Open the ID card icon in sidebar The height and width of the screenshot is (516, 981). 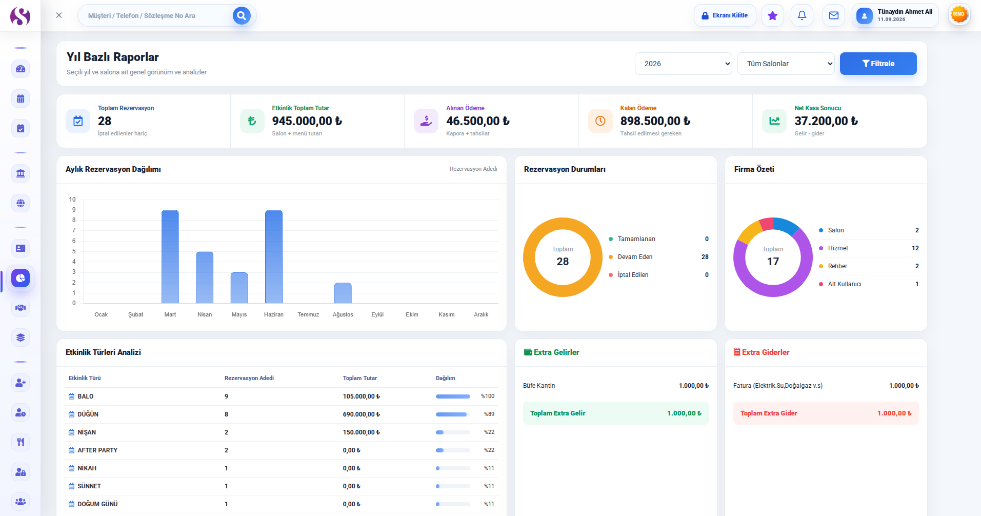point(21,248)
